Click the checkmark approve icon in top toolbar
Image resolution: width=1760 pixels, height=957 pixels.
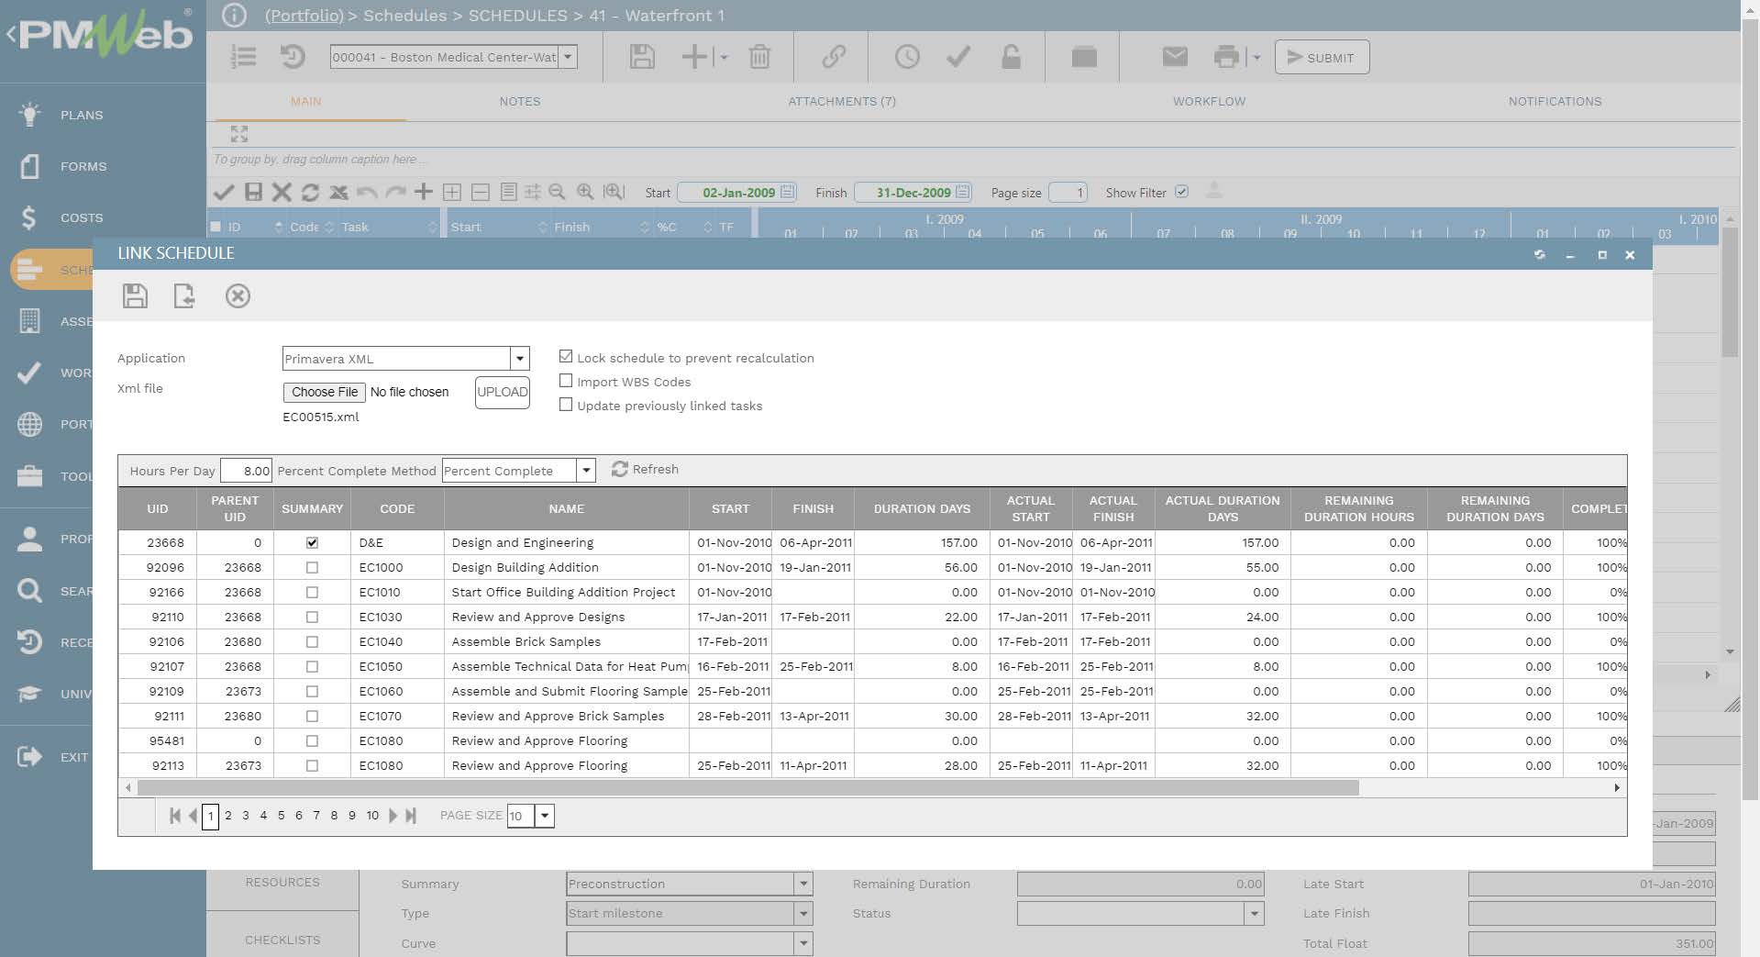pyautogui.click(x=958, y=57)
